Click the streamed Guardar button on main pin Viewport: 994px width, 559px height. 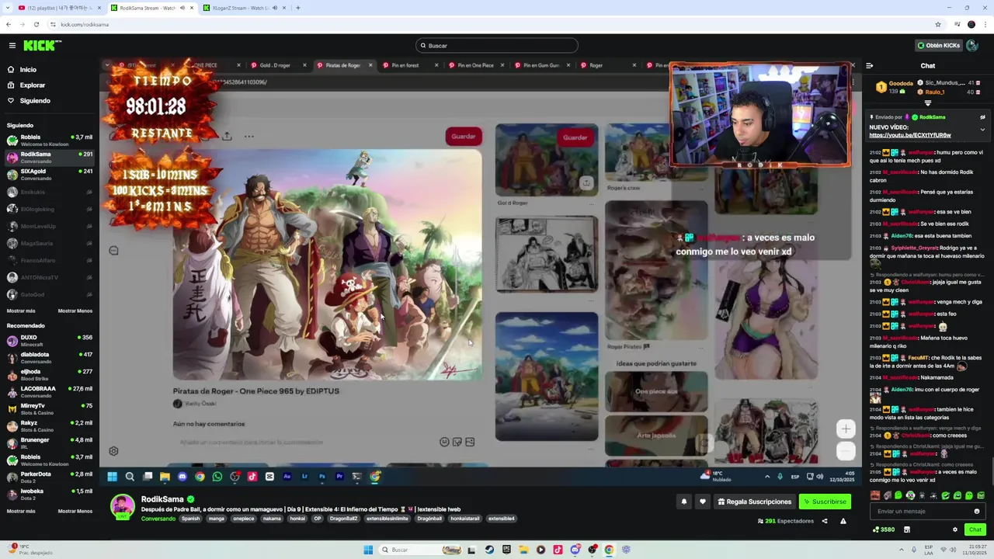coord(464,137)
